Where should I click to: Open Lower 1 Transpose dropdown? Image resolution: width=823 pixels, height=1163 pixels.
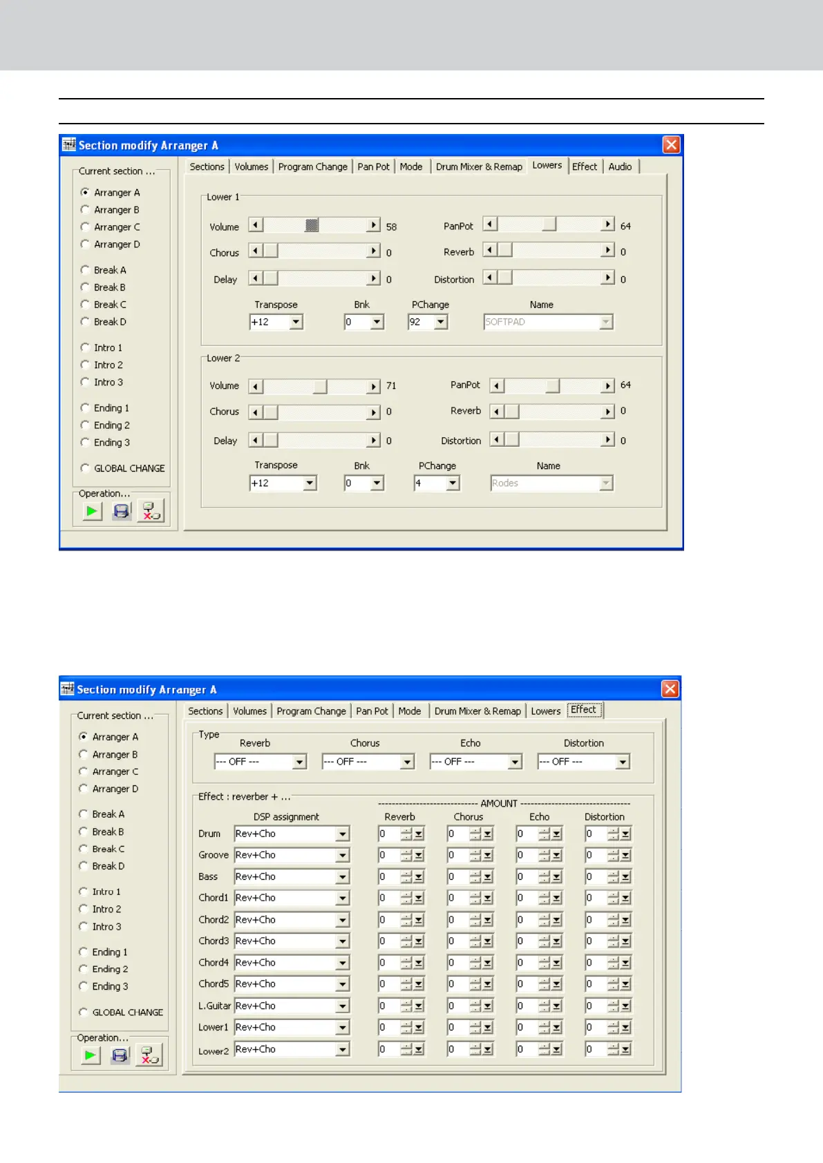point(296,322)
